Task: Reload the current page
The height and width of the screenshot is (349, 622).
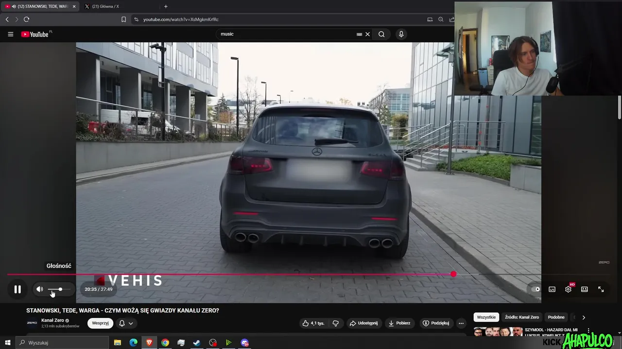Action: tap(26, 19)
